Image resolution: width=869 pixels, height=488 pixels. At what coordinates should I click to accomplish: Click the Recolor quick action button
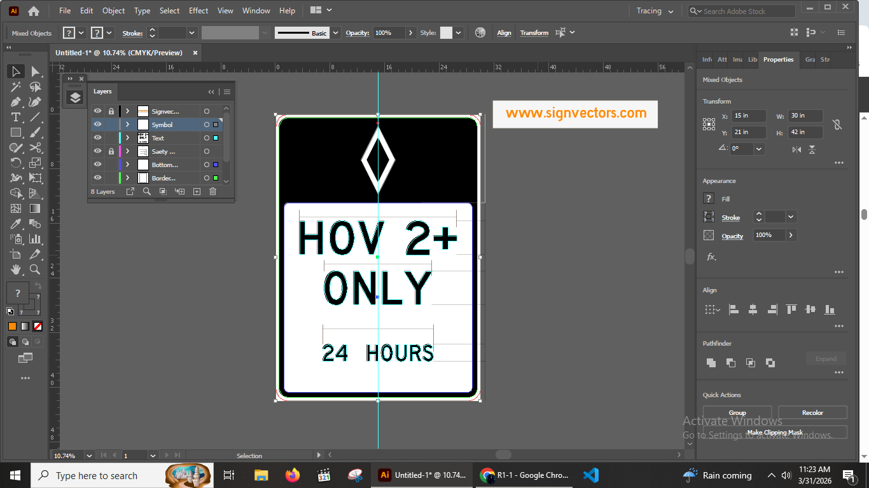coord(812,412)
